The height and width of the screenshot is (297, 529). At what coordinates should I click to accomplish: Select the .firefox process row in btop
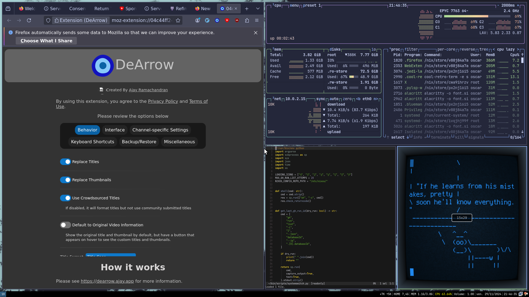point(456,60)
